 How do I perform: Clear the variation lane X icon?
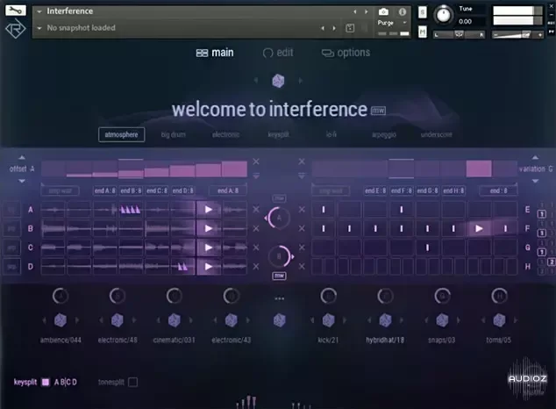click(302, 161)
